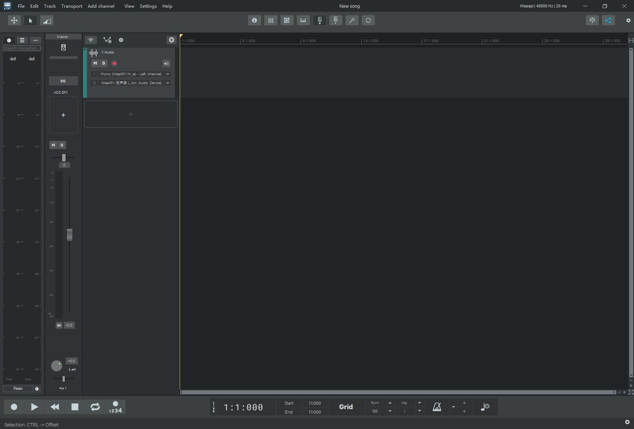Add a new track with plus circle

(172, 40)
